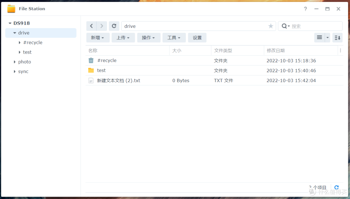350x199 pixels.
Task: Click the #recycle trash bin icon
Action: click(91, 60)
